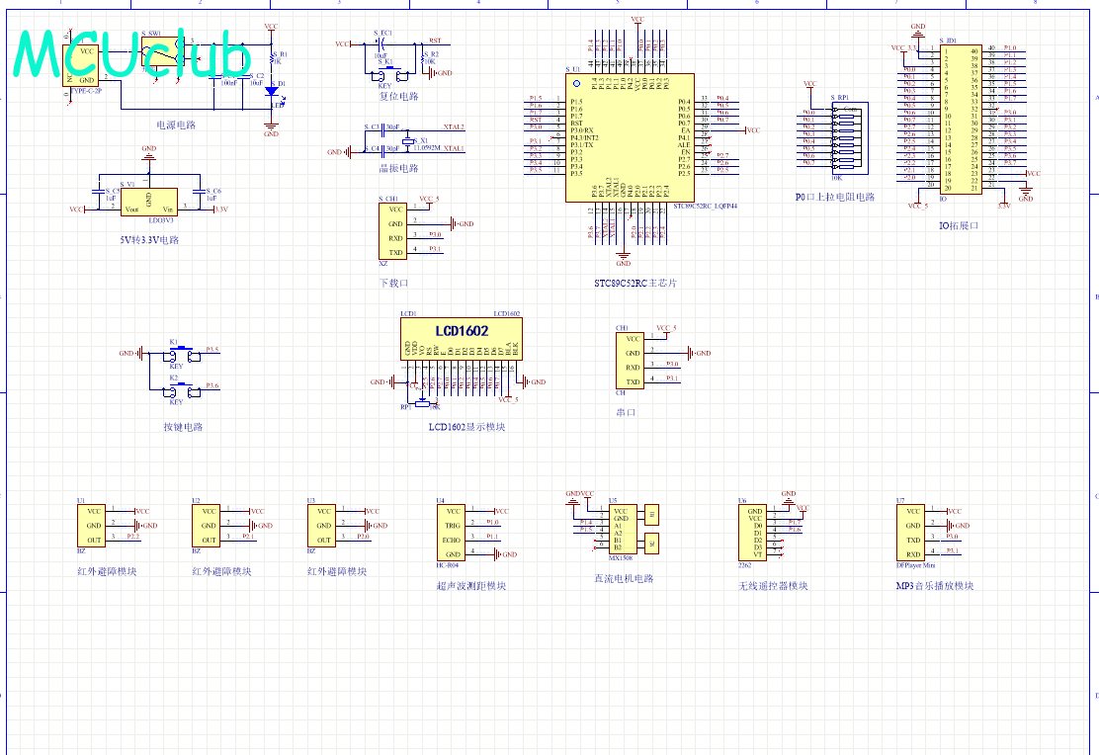Select the 2262 wireless remote module U6
This screenshot has height=755, width=1099.
click(755, 533)
